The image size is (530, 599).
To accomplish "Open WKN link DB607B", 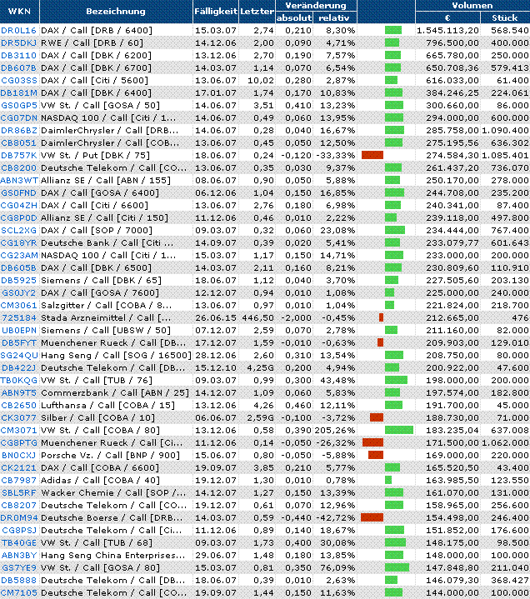I will [x=18, y=67].
